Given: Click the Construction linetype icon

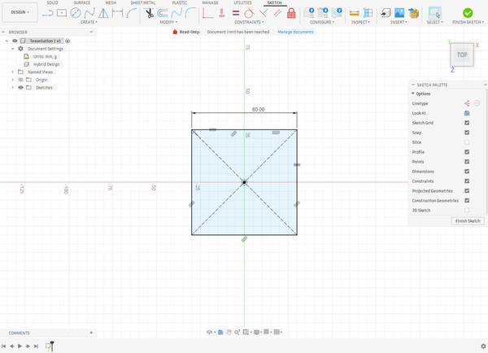Looking at the screenshot, I should pyautogui.click(x=467, y=103).
